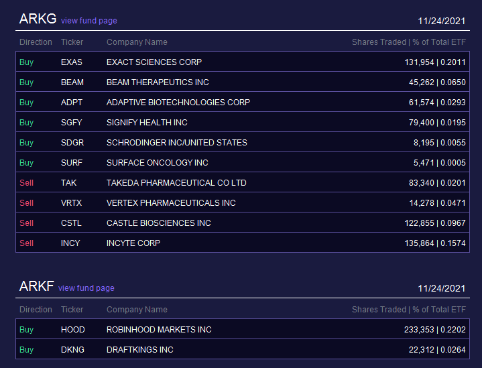This screenshot has height=368, width=482.
Task: Click the SURF ticker symbol
Action: [x=72, y=163]
